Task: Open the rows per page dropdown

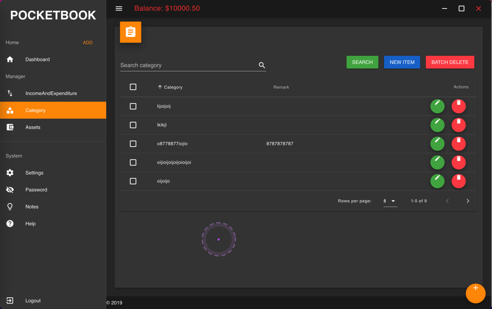Action: [x=390, y=201]
